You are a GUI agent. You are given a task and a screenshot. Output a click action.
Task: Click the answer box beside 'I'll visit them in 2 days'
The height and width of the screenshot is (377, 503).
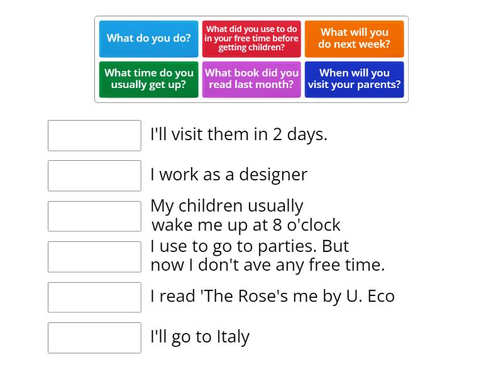click(x=94, y=136)
